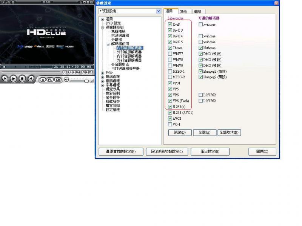This screenshot has height=226, width=302.
Task: Check the xvidcore box next to XviD
Action: (200, 24)
